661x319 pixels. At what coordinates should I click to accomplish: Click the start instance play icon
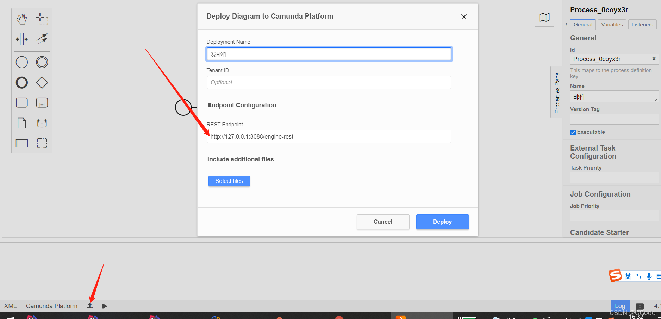tap(105, 306)
